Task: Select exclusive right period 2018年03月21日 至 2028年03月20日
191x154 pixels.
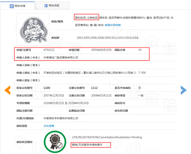Action: [x=66, y=103]
